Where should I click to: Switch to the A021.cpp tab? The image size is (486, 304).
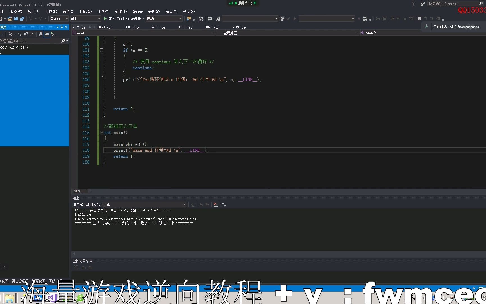coord(105,27)
